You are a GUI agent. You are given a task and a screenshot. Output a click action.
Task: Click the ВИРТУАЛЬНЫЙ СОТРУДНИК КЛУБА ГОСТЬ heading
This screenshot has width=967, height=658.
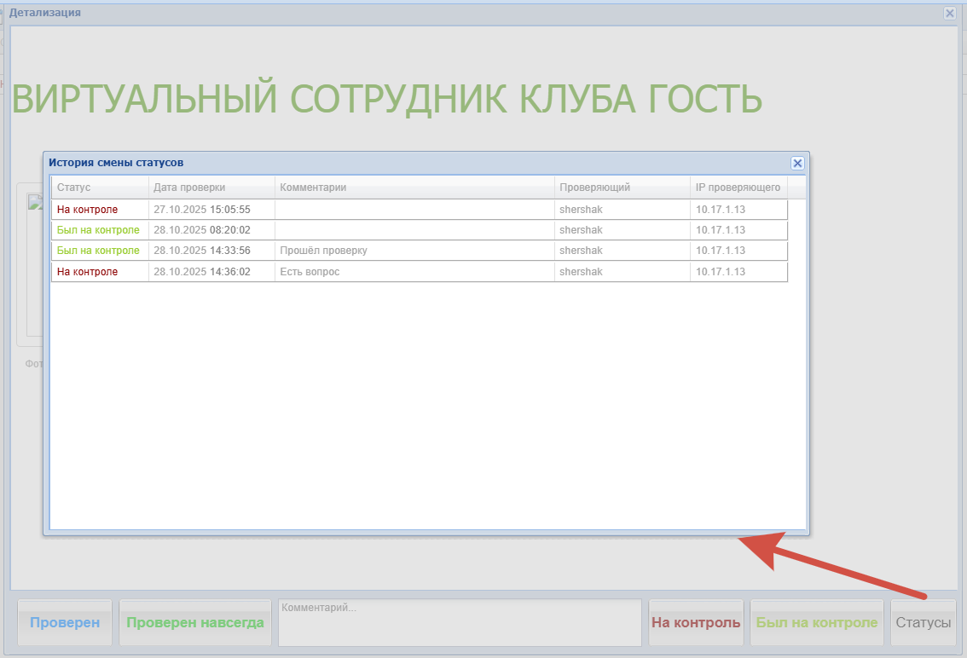coord(386,99)
